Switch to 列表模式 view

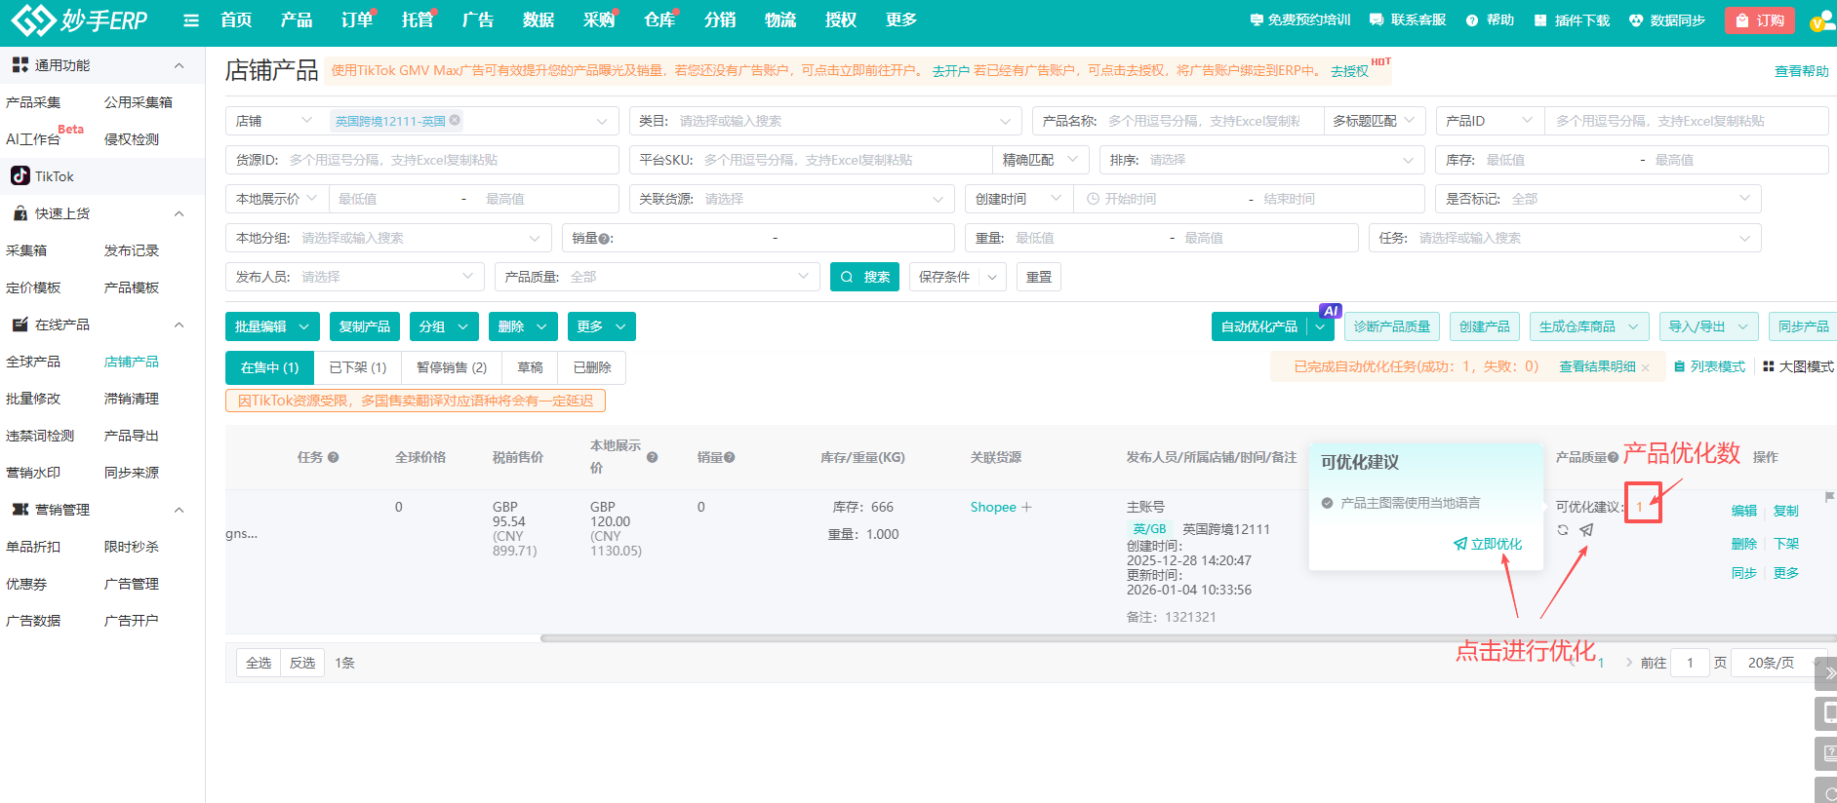pos(1709,367)
